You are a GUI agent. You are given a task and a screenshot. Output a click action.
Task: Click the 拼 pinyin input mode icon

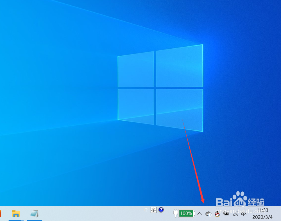click(x=154, y=210)
